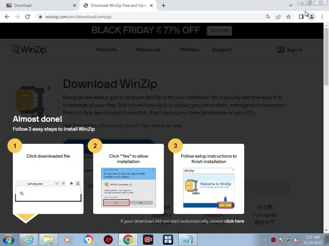Click the page vertical scrollbar
This screenshot has width=329, height=246.
point(326,56)
